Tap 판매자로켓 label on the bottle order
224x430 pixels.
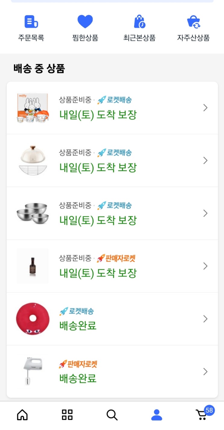click(116, 258)
